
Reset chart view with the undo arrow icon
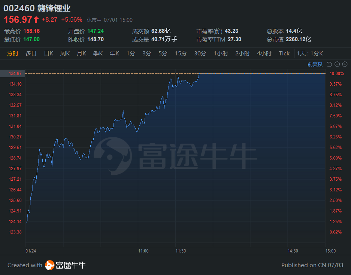point(329,64)
